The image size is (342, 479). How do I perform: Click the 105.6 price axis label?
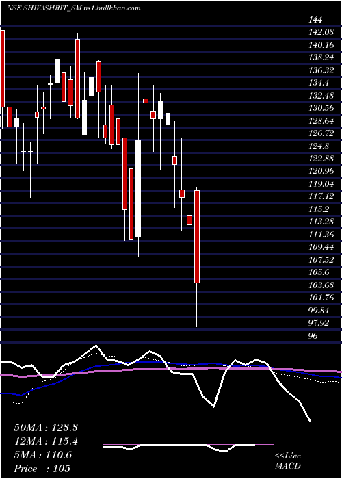coord(319,272)
